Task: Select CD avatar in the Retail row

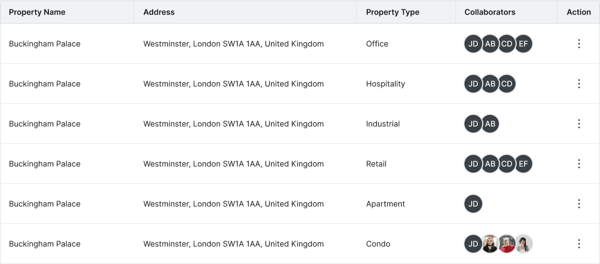Action: point(507,164)
